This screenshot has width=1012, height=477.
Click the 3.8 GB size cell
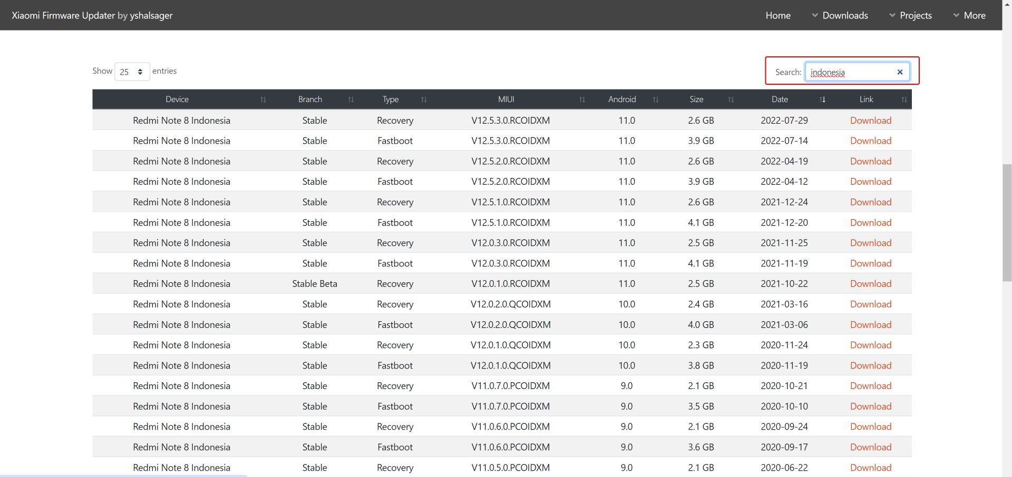click(700, 365)
